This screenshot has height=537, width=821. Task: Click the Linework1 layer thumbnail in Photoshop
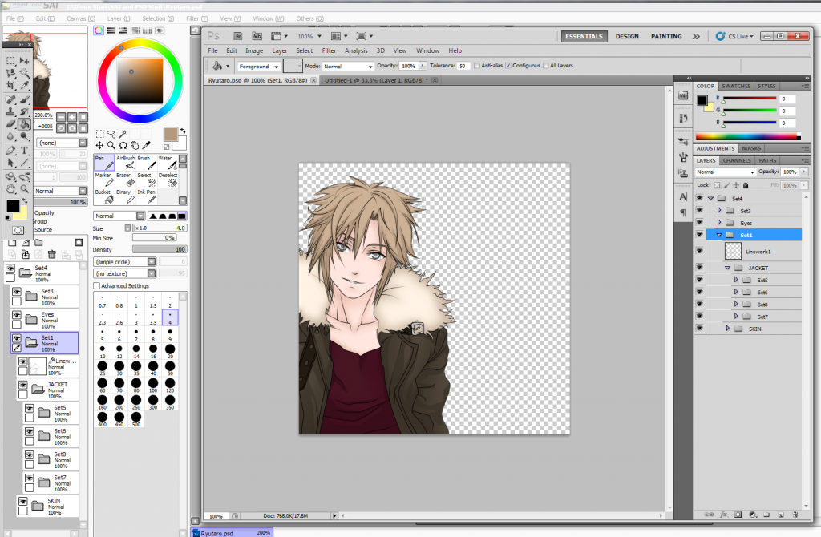click(732, 251)
